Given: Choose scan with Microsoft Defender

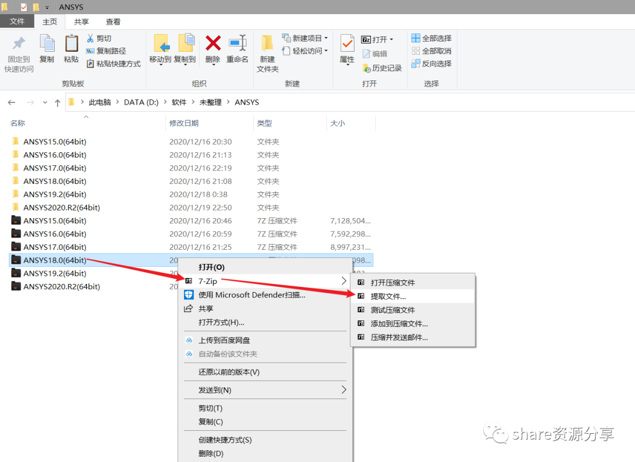Looking at the screenshot, I should (265, 294).
